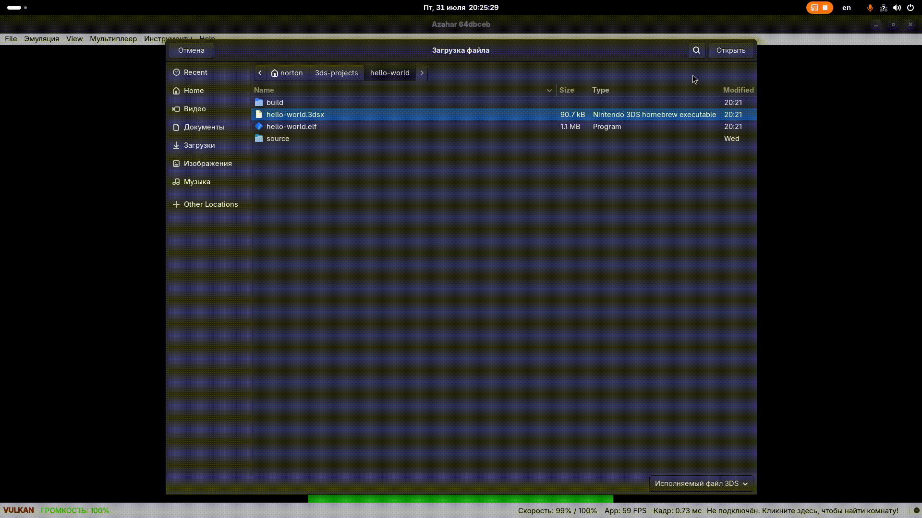The image size is (922, 518).
Task: Click the Изображения picture icon in sidebar
Action: tap(176, 164)
